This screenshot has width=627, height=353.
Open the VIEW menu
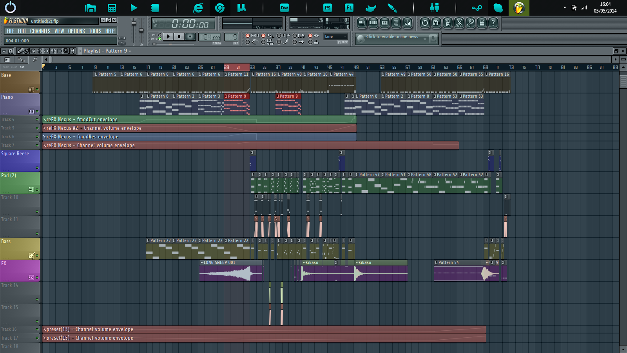59,31
